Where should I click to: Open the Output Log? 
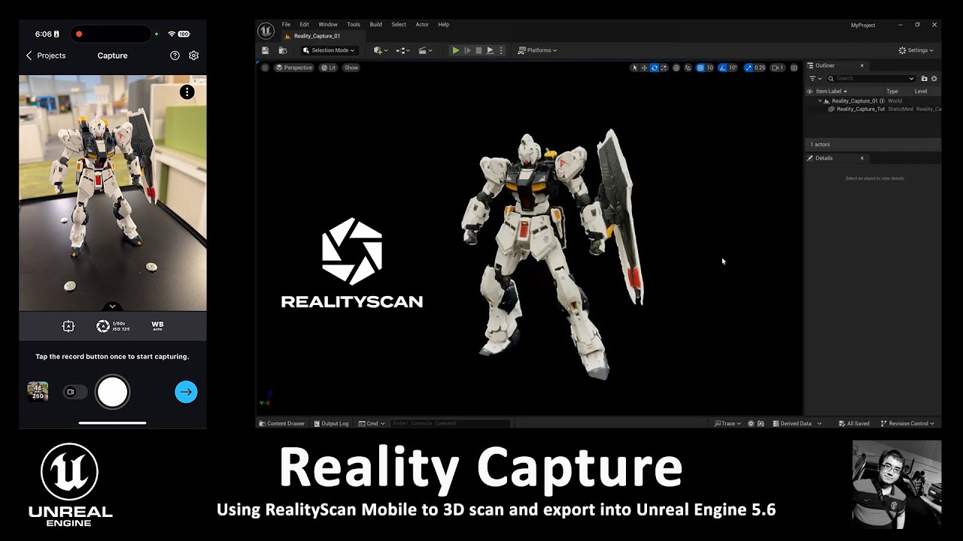(x=331, y=423)
